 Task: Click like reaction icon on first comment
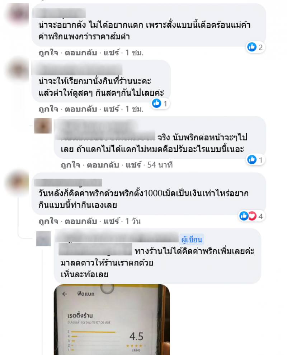click(252, 47)
